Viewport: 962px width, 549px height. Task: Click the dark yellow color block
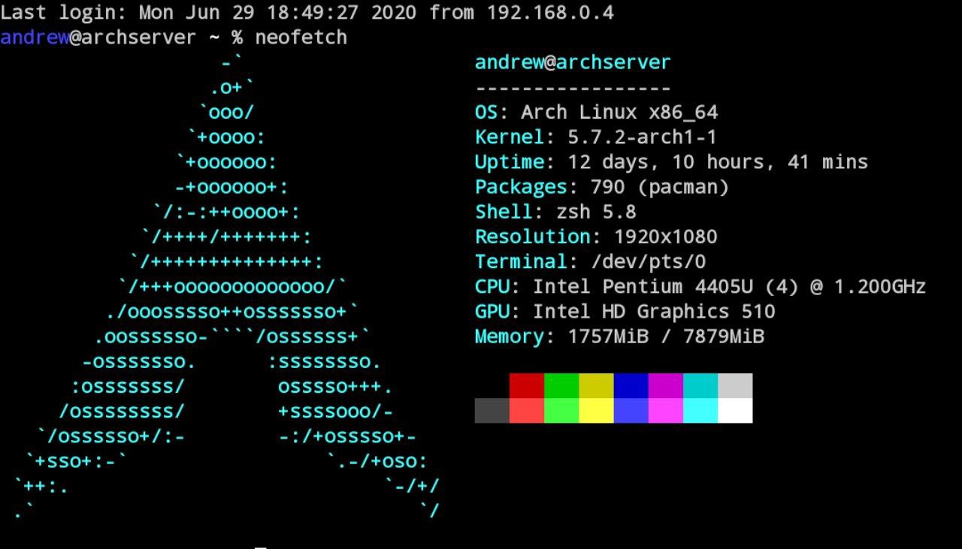(x=596, y=386)
